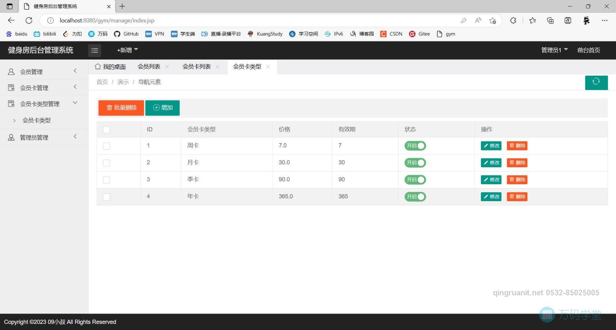Click the sidebar collapse hamburger icon
Screen dimensions: 616x330
(x=95, y=50)
